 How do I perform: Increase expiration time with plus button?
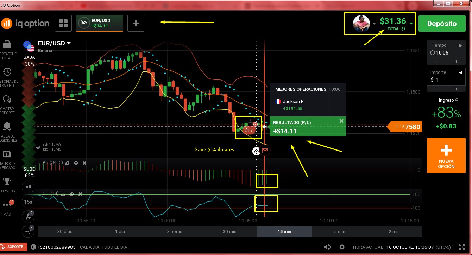(x=456, y=62)
